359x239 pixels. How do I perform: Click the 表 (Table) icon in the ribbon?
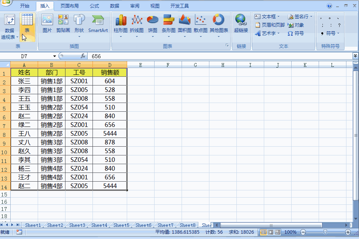tap(27, 20)
